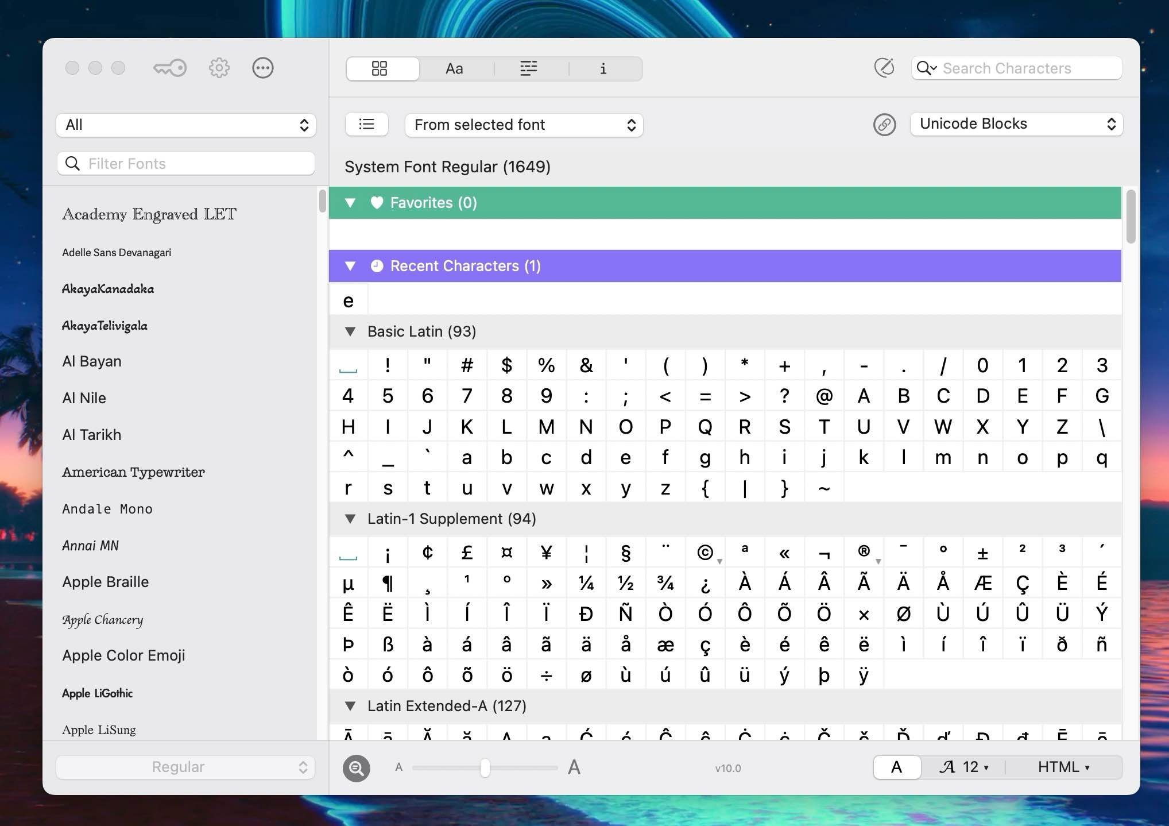
Task: Collapse the Basic Latin block
Action: [x=350, y=331]
